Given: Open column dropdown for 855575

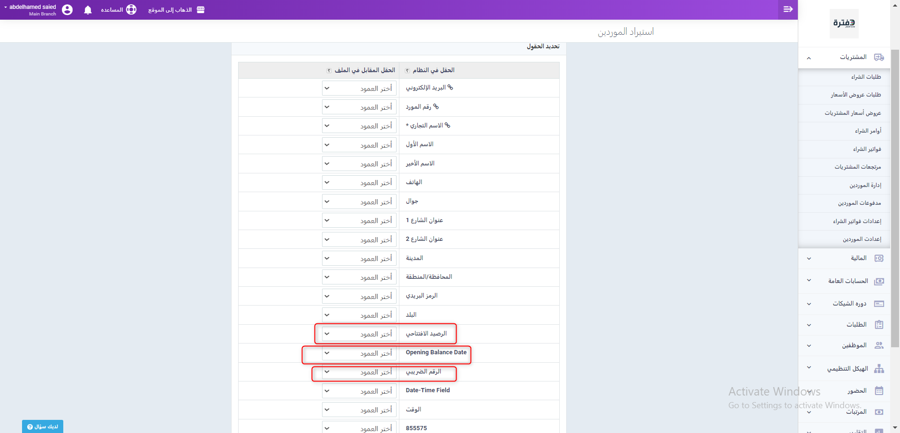Looking at the screenshot, I should click(359, 428).
